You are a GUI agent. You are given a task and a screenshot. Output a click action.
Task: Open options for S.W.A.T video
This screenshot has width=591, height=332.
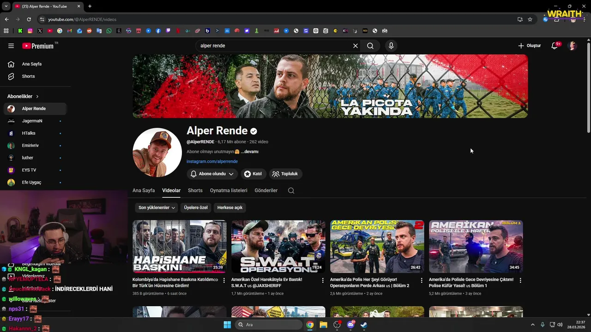[323, 280]
